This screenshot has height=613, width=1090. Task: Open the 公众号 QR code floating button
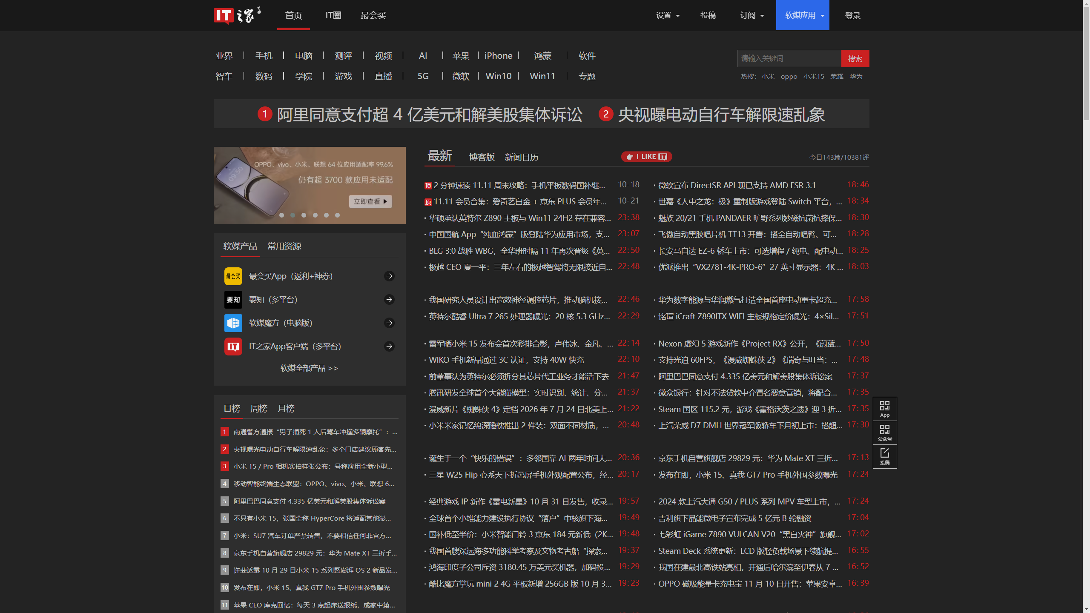(x=885, y=433)
